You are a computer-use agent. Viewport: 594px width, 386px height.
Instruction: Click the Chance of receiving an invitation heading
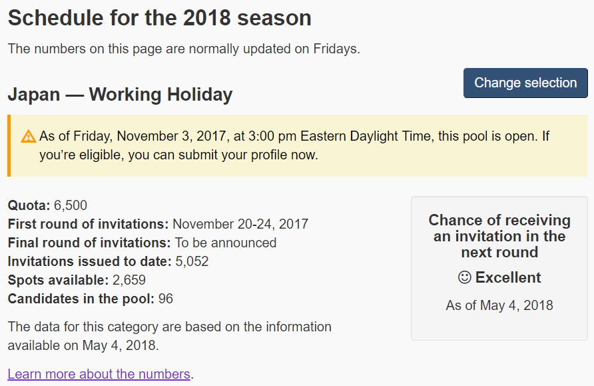tap(499, 236)
